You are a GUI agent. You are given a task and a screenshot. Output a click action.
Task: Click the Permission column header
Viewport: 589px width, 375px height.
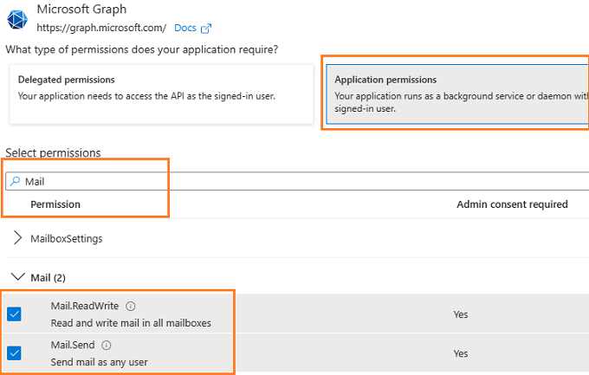click(x=55, y=204)
